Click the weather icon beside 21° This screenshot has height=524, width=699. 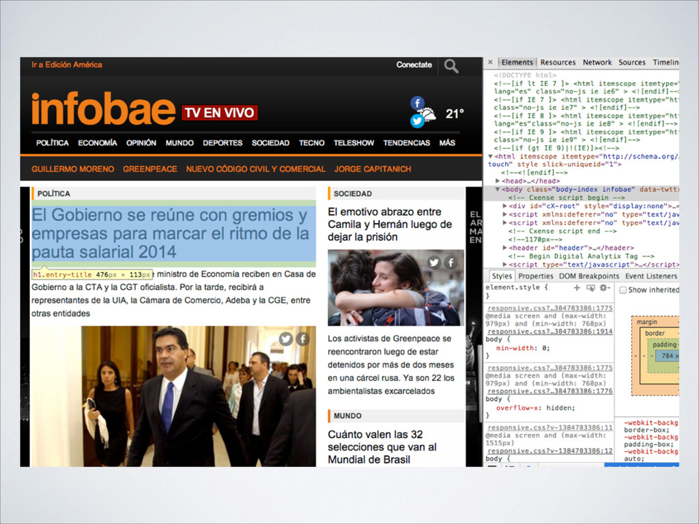pos(429,114)
